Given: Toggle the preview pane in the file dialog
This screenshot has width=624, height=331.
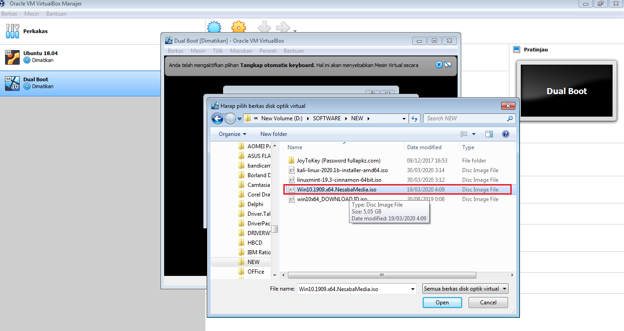Looking at the screenshot, I should (489, 134).
